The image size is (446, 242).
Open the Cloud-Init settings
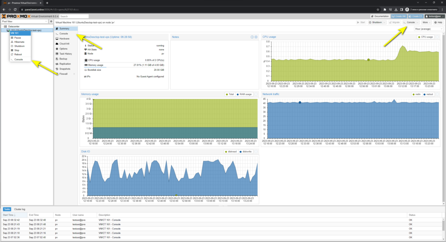(64, 43)
